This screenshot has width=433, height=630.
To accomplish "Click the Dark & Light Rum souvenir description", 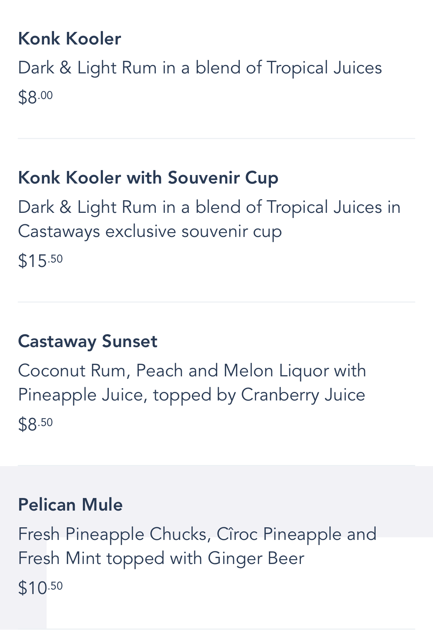I will click(x=209, y=219).
